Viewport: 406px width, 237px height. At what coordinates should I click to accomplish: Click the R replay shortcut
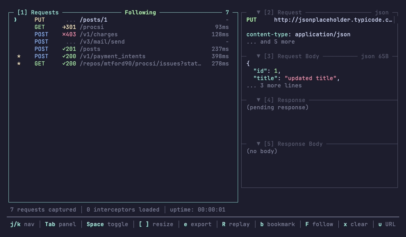(236, 224)
